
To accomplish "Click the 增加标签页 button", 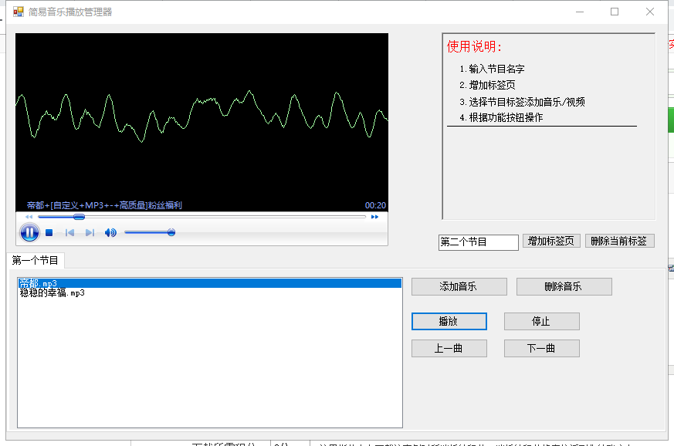I will (551, 241).
